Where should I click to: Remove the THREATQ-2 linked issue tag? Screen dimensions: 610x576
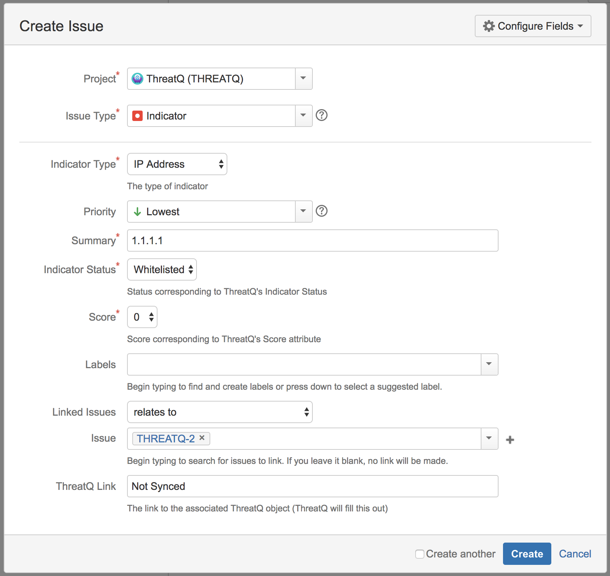[x=202, y=438]
